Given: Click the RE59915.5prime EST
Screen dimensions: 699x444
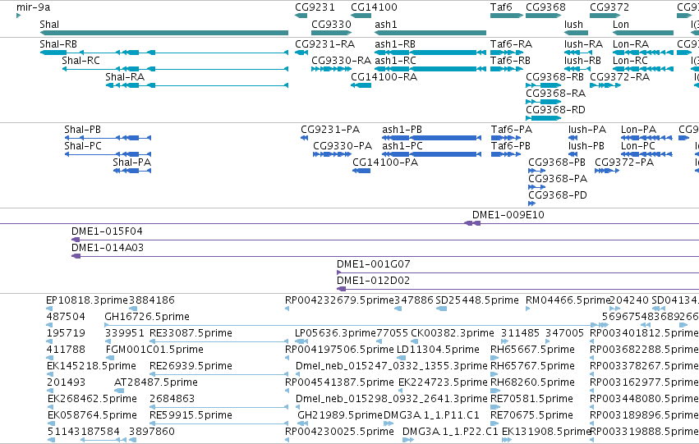Looking at the screenshot, I should (x=218, y=424).
